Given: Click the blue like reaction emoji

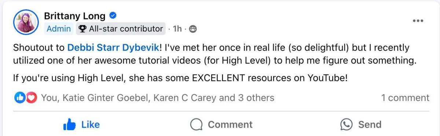Looking at the screenshot, I should [19, 98].
